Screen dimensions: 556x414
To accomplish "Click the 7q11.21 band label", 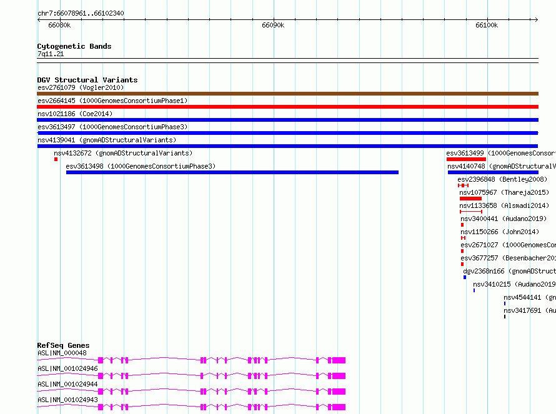I will pos(51,54).
